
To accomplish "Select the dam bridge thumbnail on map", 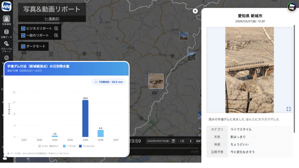I will tap(156, 81).
